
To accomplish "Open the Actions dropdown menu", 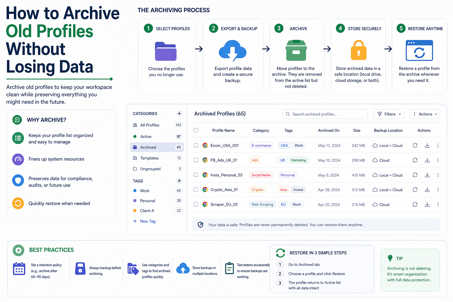I will click(425, 114).
